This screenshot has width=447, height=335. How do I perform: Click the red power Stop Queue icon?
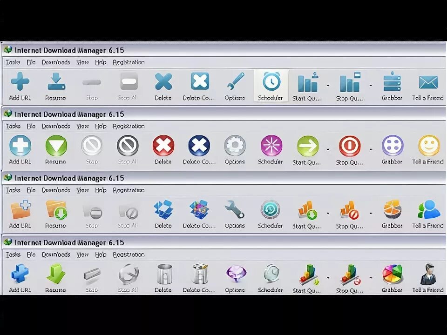point(350,146)
